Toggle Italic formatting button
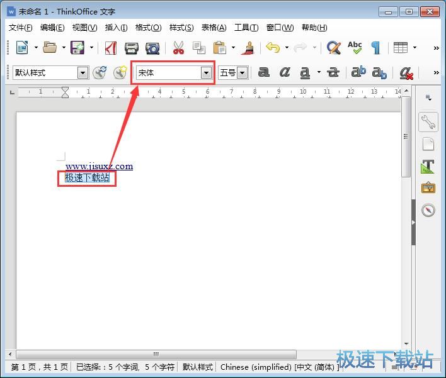This screenshot has width=446, height=378. click(x=285, y=73)
